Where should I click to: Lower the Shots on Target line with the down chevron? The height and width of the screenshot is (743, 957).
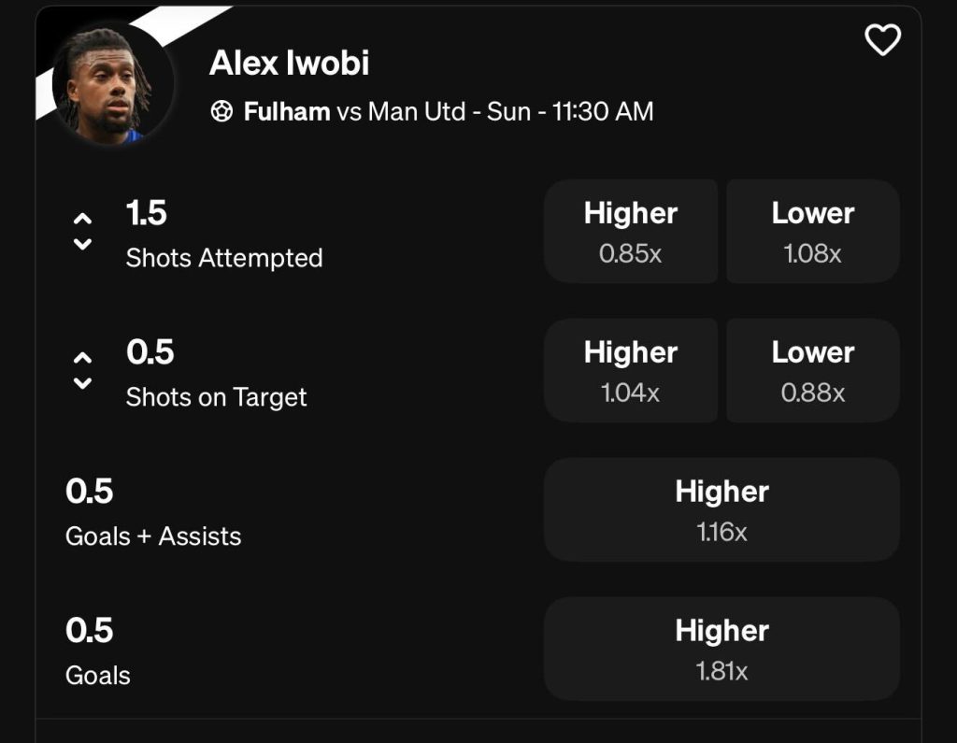[82, 383]
